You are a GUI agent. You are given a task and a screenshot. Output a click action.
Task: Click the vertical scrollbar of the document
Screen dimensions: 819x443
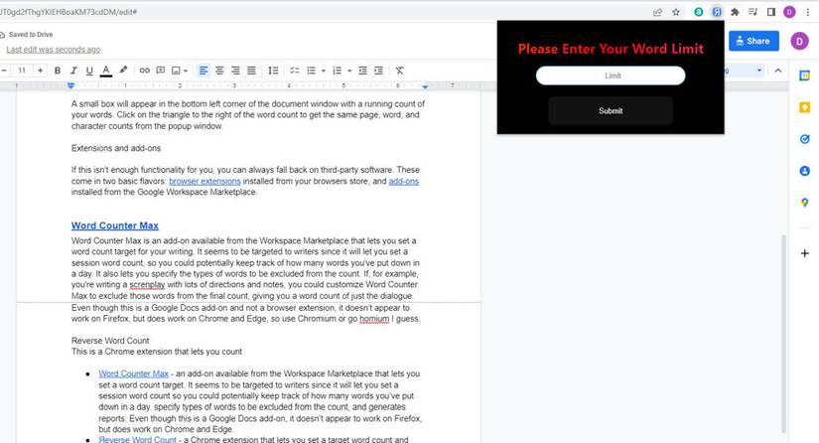click(783, 335)
